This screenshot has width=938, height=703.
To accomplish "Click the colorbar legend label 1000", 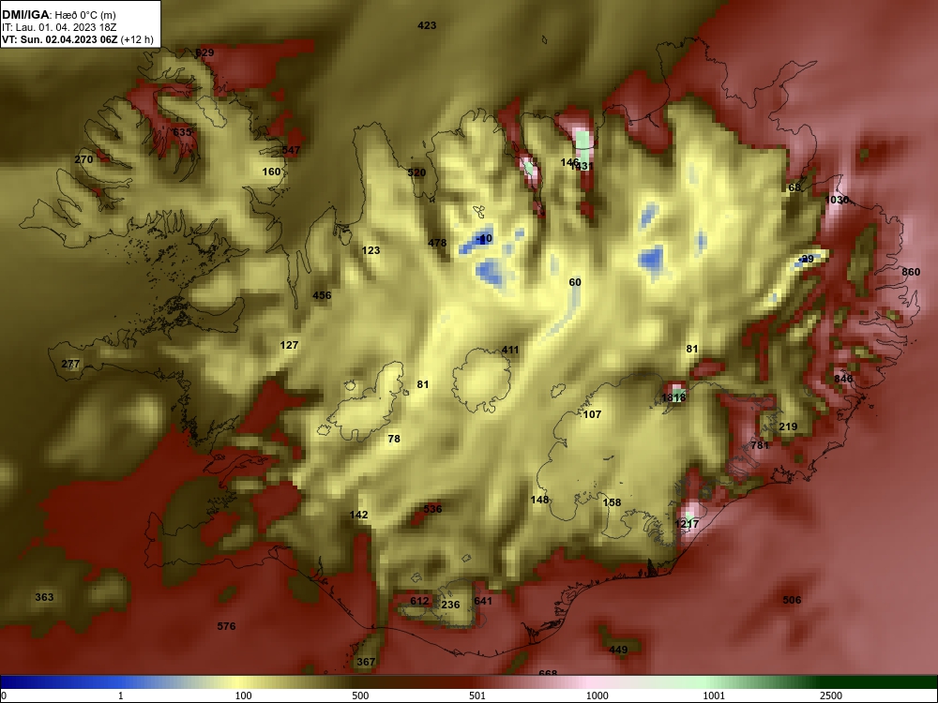I will (597, 696).
